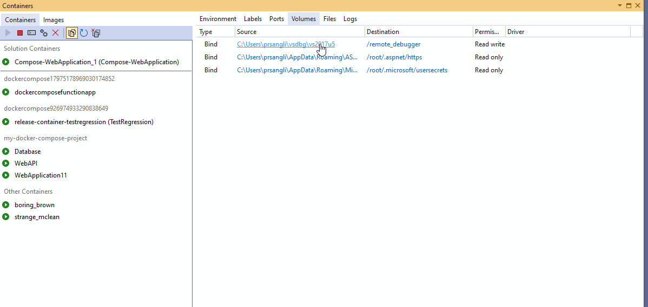Screen dimensions: 648x307
Task: Click running status icon beside Compose-WebApplication_1
Action: click(6, 62)
